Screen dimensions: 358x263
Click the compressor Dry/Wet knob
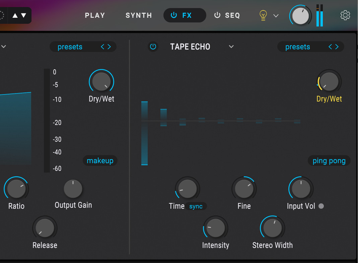click(x=101, y=81)
